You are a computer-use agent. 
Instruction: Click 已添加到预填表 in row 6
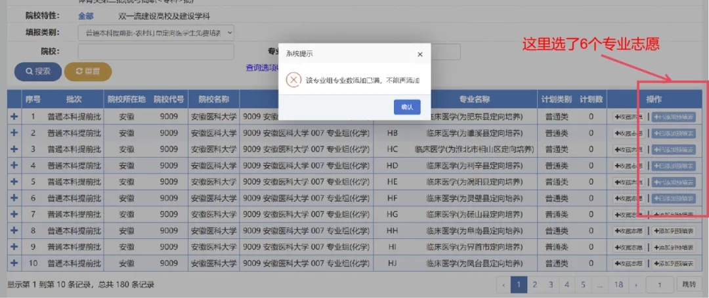[674, 198]
